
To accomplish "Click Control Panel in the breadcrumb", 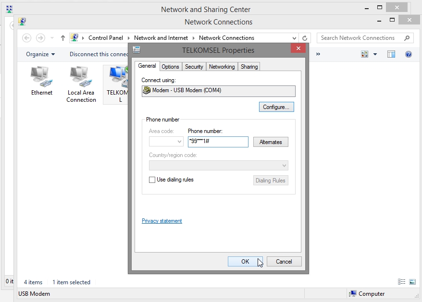I will click(x=106, y=38).
